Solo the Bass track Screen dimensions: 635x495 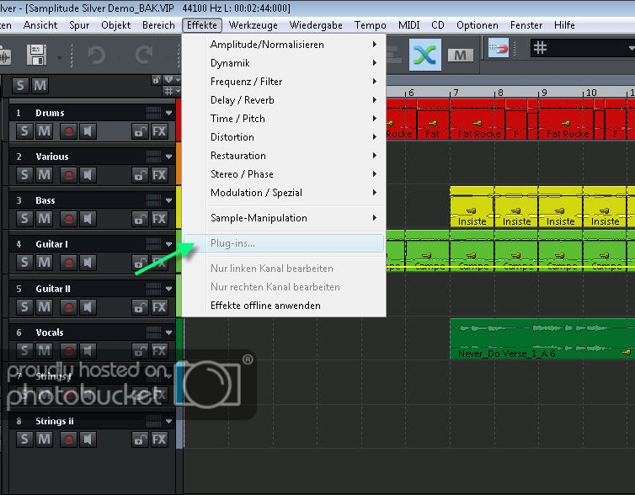24,219
